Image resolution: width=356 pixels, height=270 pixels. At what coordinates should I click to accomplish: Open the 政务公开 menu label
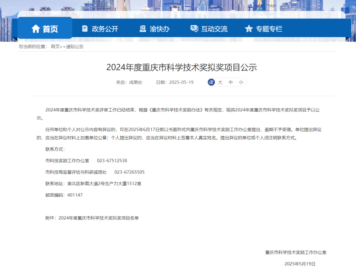point(105,29)
